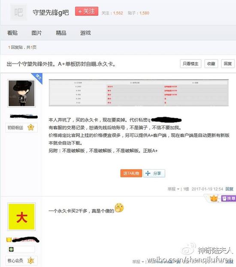Image resolution: width=236 pixels, height=267 pixels.
Task: Click the gold crown member icon
Action: coord(9,240)
